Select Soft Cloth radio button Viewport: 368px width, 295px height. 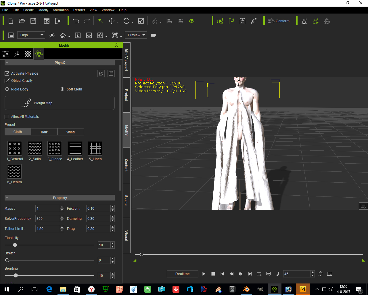[x=62, y=89]
